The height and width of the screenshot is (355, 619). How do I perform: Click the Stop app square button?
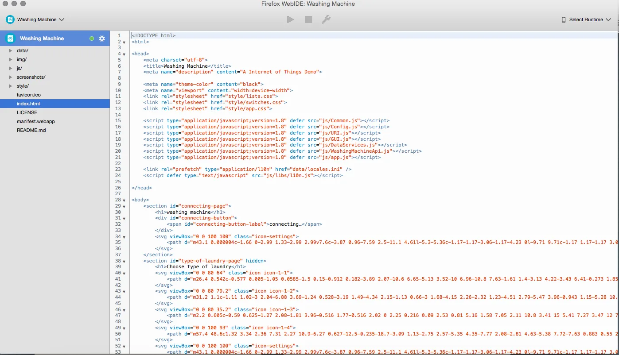point(308,19)
